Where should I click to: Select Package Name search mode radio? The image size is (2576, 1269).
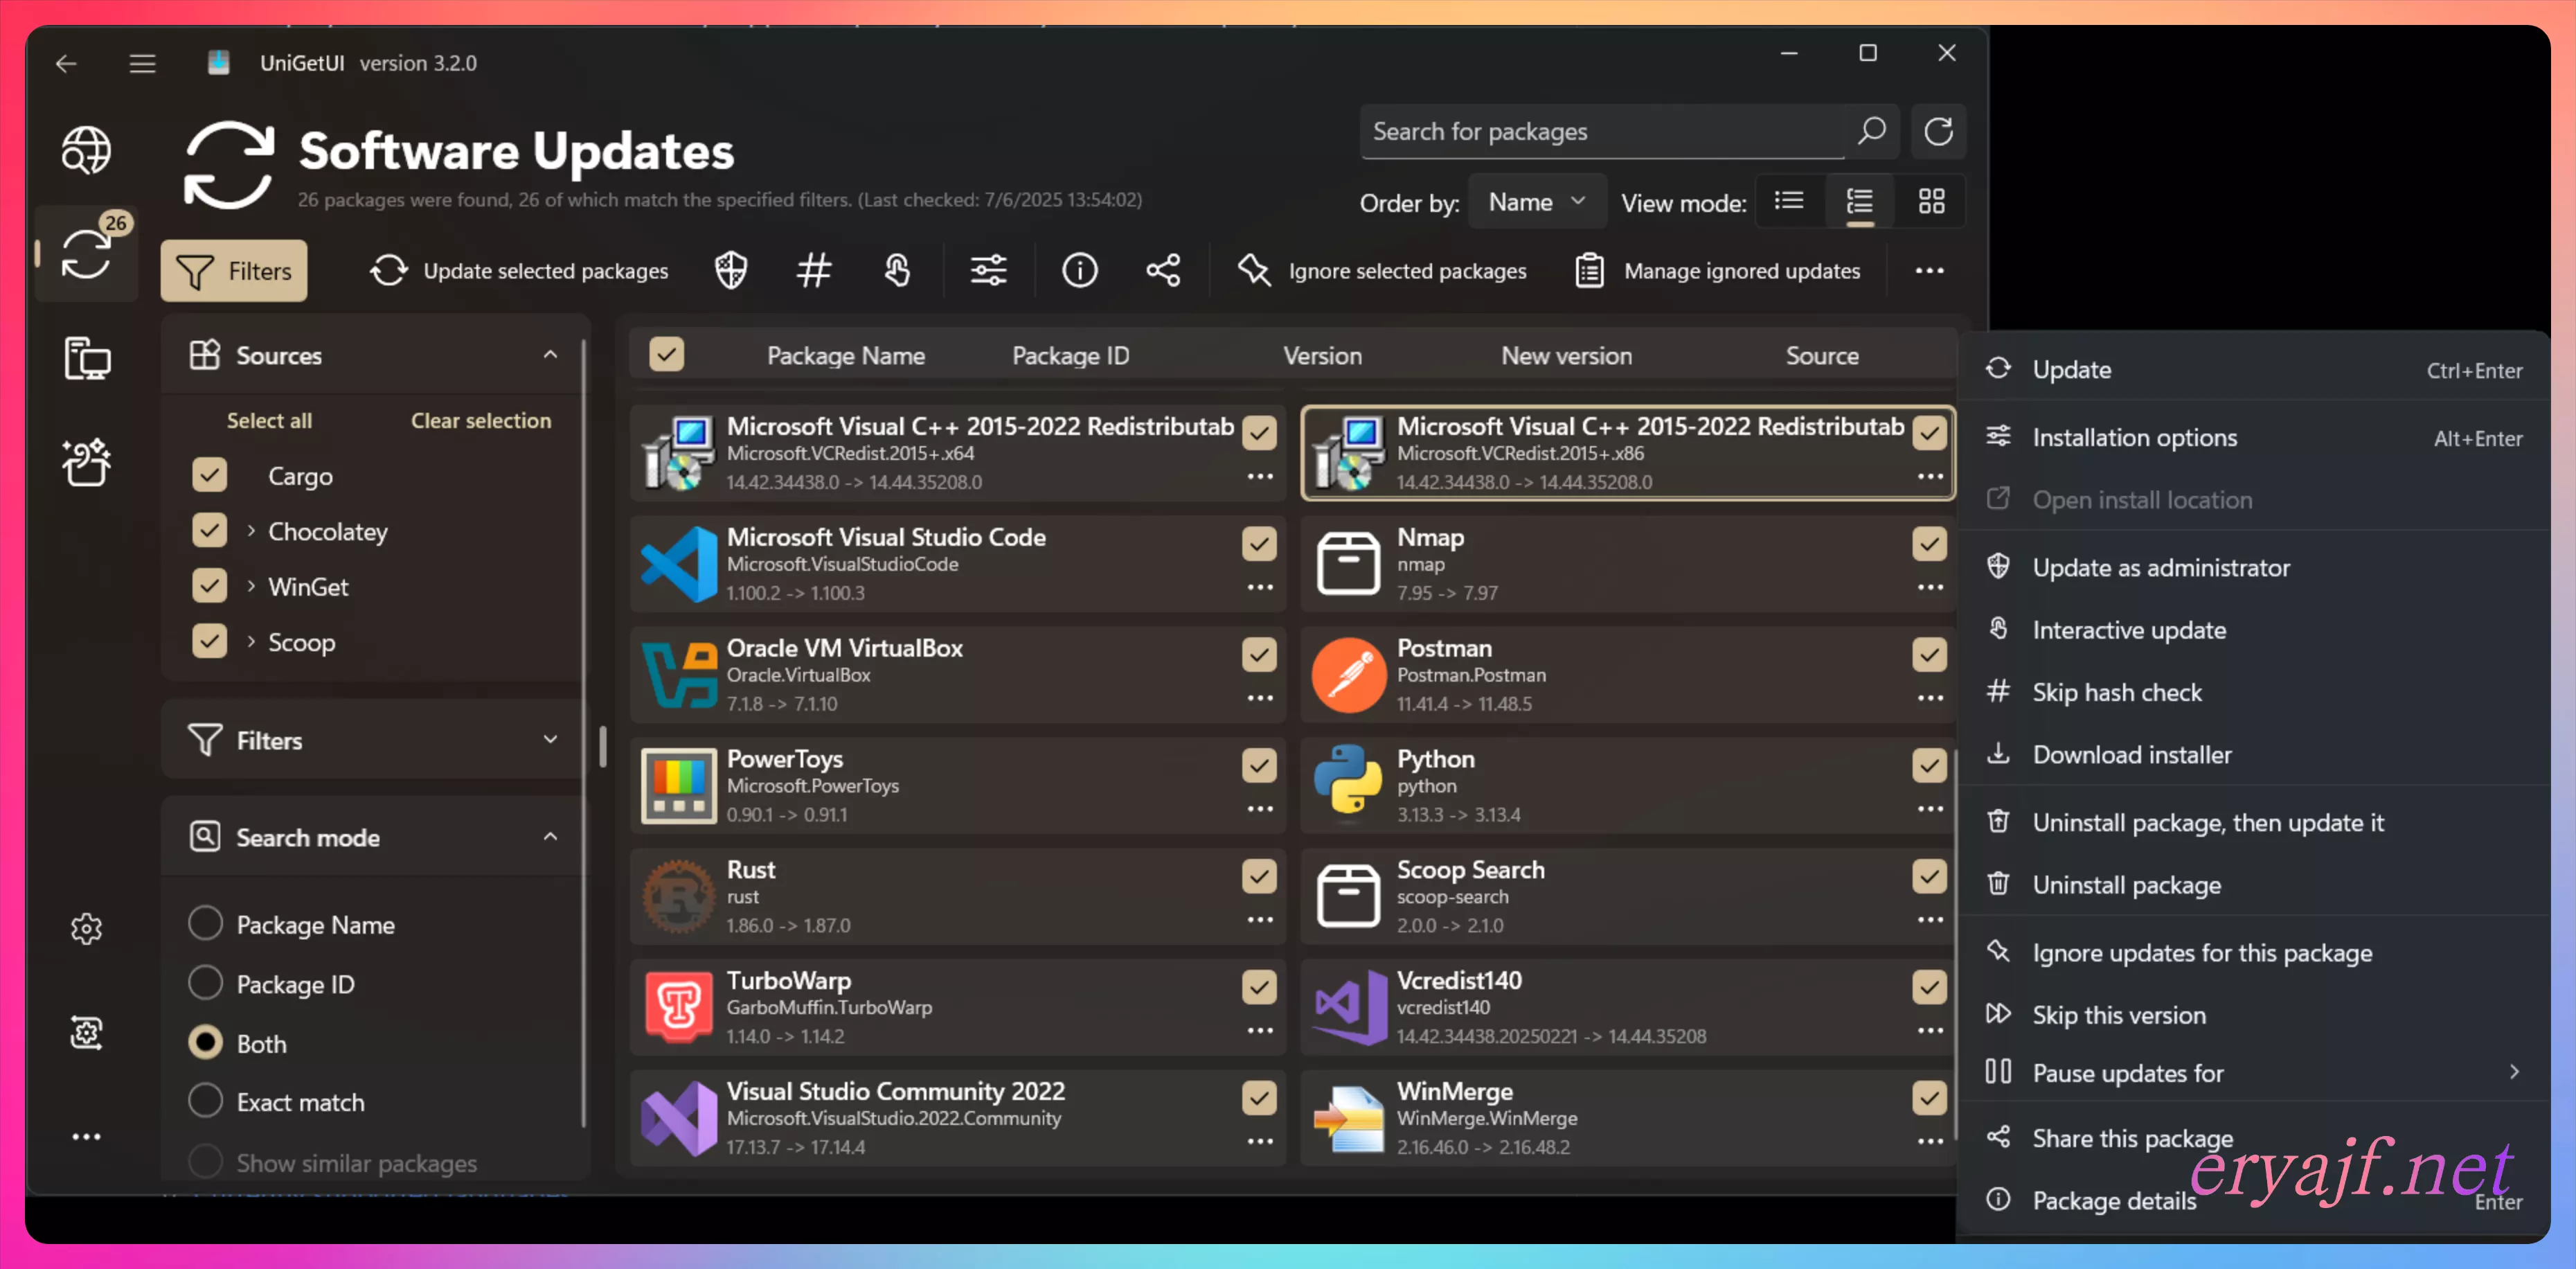(205, 923)
